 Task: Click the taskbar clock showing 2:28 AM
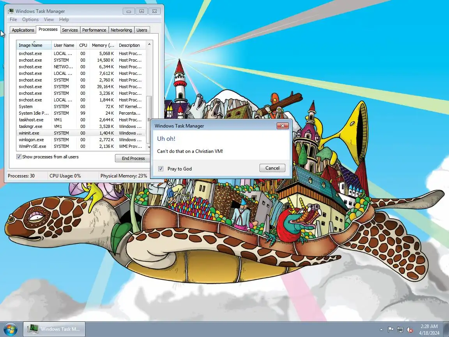point(429,330)
